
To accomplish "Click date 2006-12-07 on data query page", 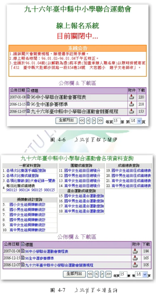I will click(12, 265).
